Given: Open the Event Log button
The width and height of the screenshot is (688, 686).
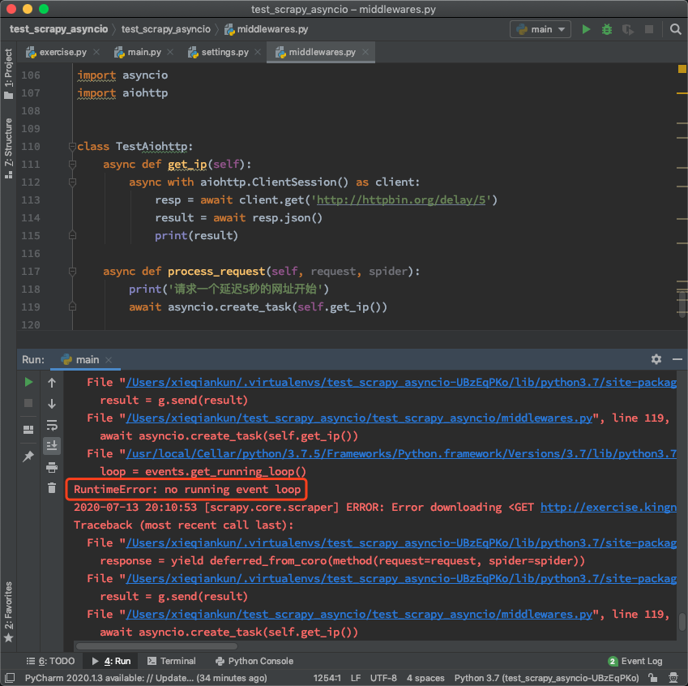Looking at the screenshot, I should pos(635,661).
